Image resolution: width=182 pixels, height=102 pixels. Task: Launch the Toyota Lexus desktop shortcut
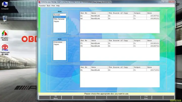click(5, 50)
